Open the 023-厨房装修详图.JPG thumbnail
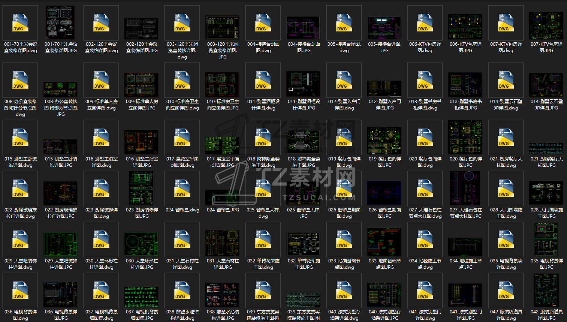 point(142,189)
